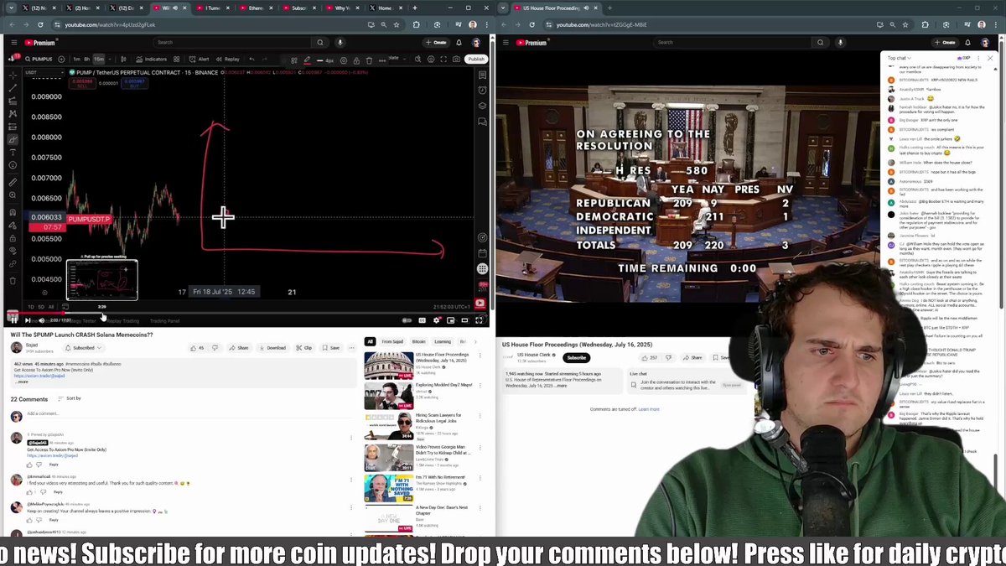
Task: Close the live chat panel
Action: pos(990,58)
